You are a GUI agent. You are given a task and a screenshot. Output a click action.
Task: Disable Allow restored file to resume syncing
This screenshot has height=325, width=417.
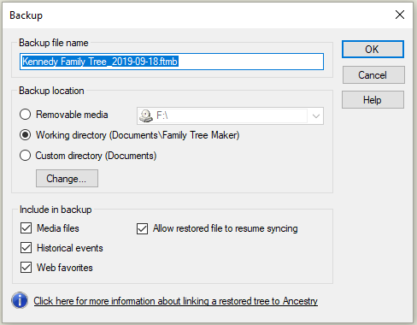[142, 228]
